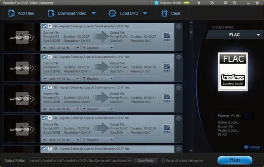Open the Download Video option
The height and width of the screenshot is (167, 264).
point(67,13)
